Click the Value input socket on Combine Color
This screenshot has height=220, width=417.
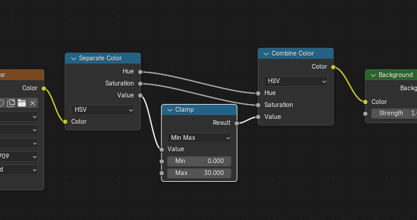point(258,117)
